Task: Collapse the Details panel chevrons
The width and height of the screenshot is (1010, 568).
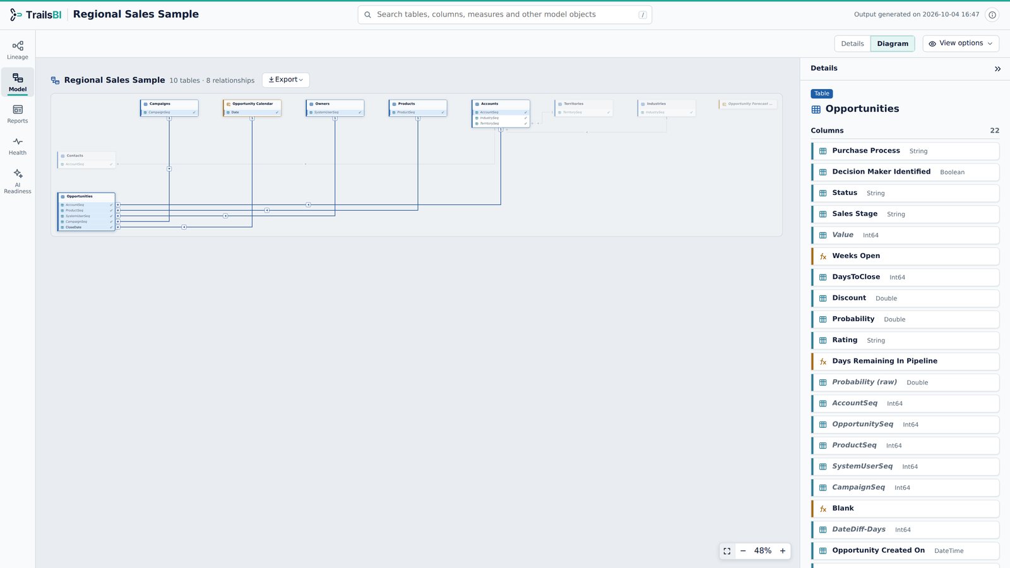Action: [x=997, y=69]
